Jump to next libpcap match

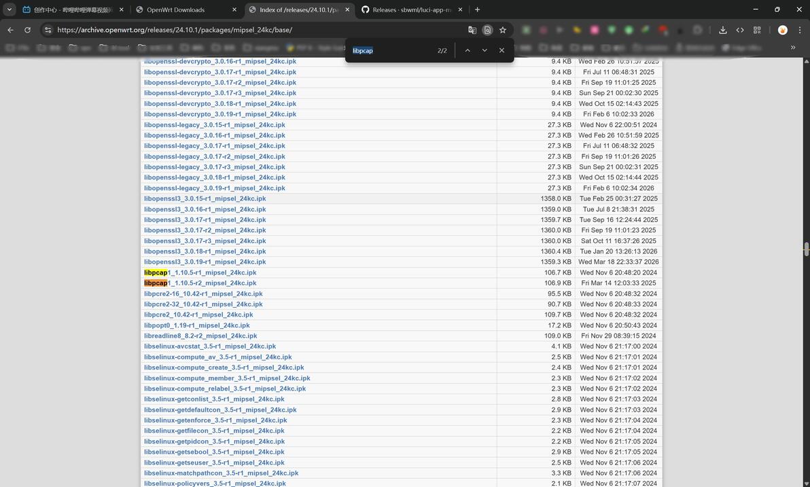coord(484,50)
